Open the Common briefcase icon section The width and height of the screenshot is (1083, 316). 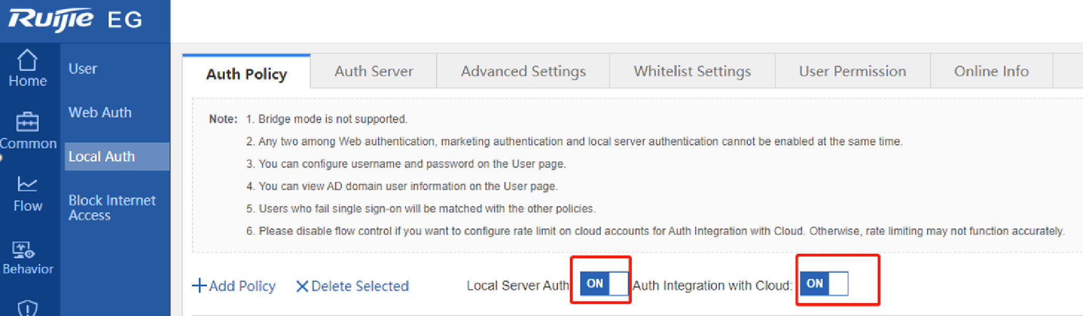click(x=27, y=123)
